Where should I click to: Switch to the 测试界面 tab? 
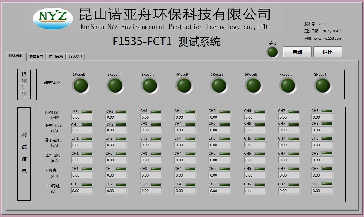point(16,56)
